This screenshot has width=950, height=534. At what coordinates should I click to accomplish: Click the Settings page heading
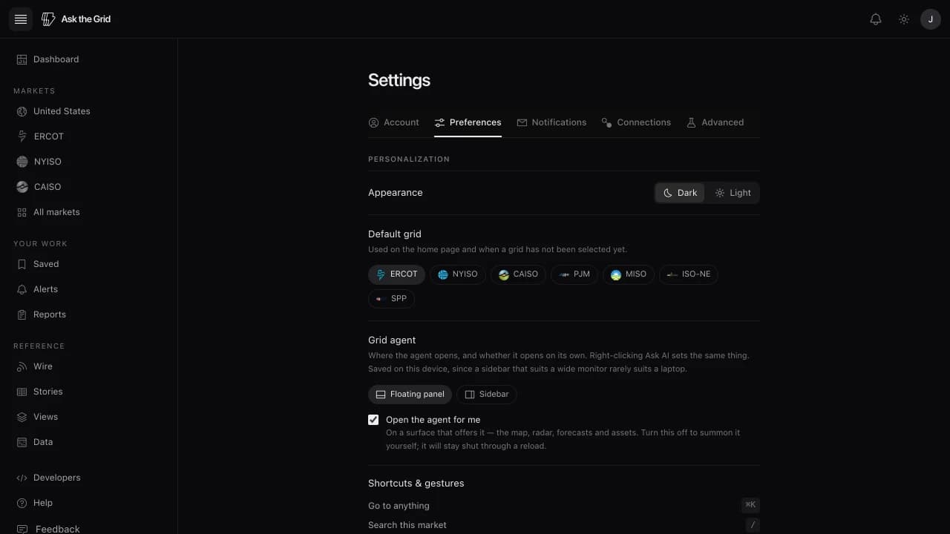[399, 80]
